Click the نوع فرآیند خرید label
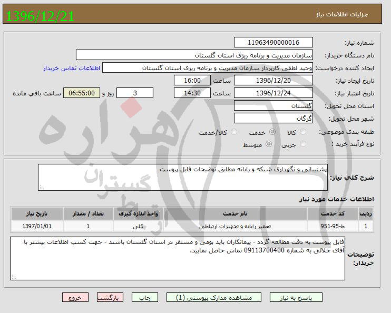 [x=353, y=144]
